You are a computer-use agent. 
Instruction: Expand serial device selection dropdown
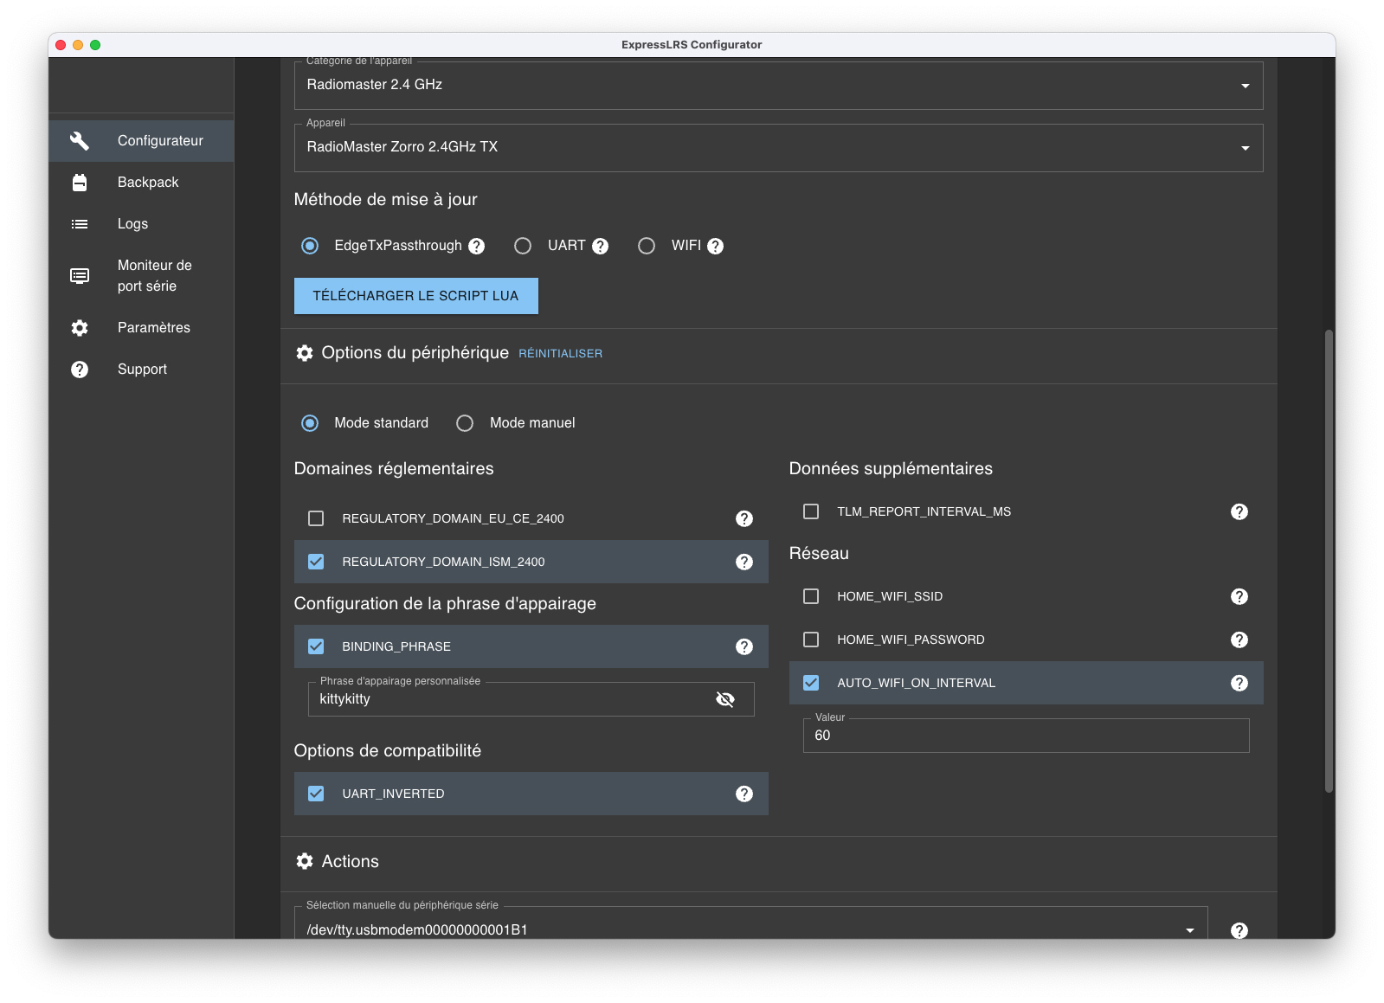coord(750,923)
